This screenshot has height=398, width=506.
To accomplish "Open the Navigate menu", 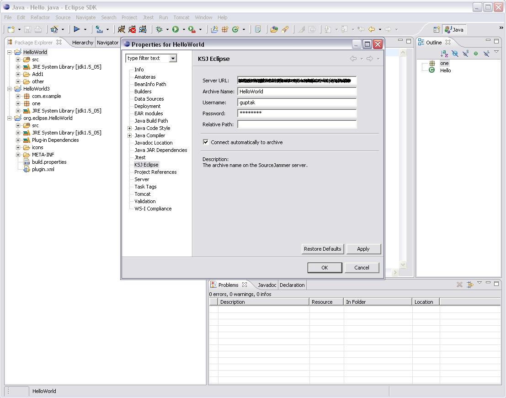I will 86,17.
